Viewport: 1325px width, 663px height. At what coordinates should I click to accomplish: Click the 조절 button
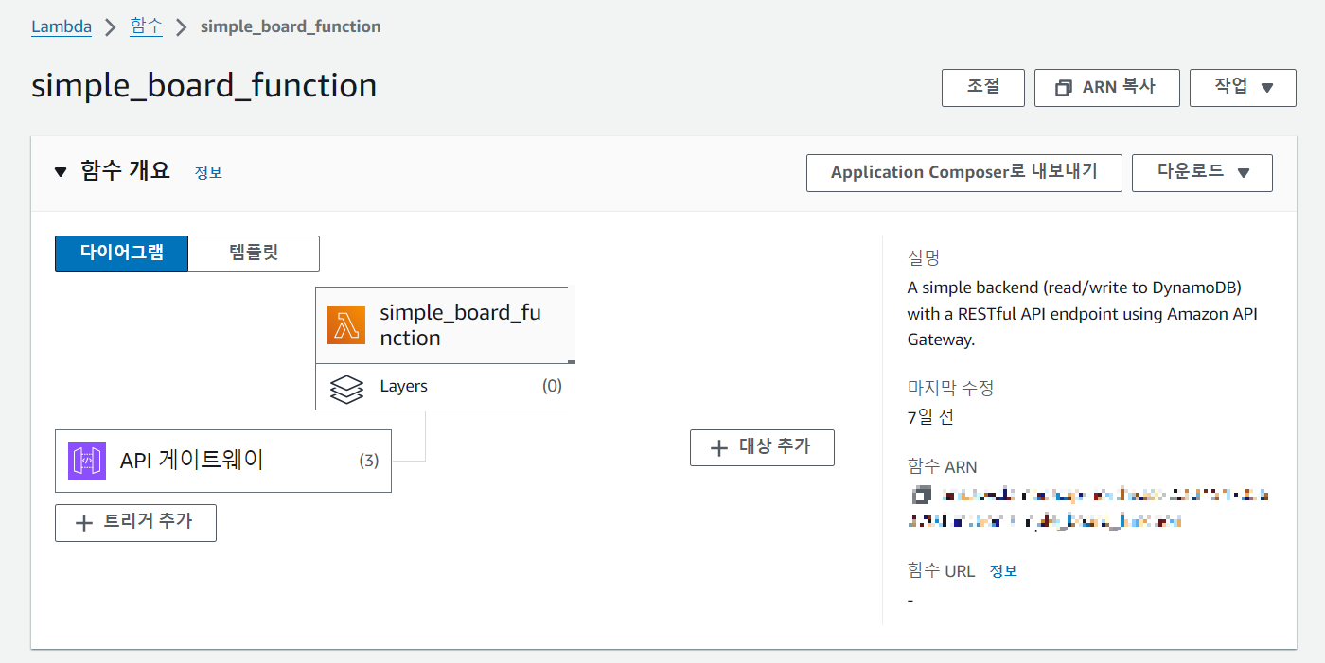coord(983,88)
